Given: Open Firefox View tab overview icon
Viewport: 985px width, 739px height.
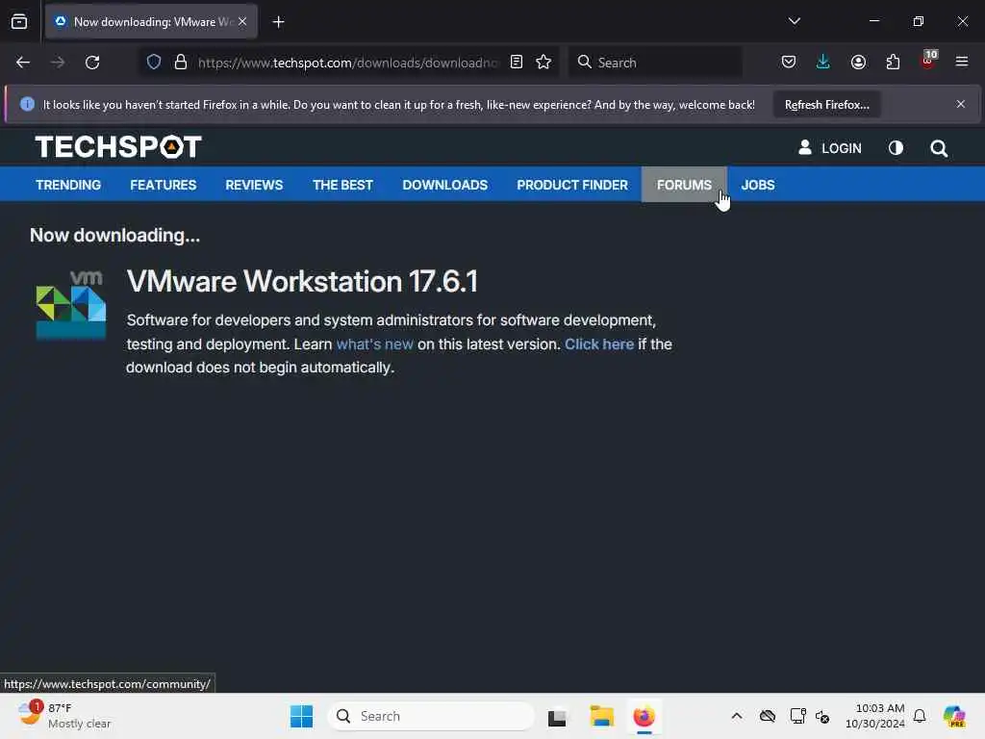Looking at the screenshot, I should [x=19, y=22].
